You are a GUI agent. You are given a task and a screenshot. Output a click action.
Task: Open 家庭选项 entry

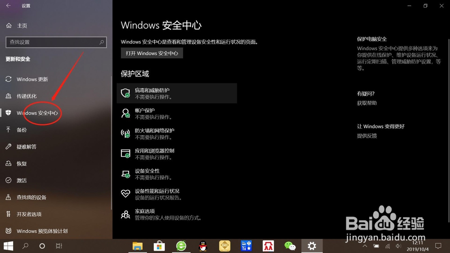[177, 214]
